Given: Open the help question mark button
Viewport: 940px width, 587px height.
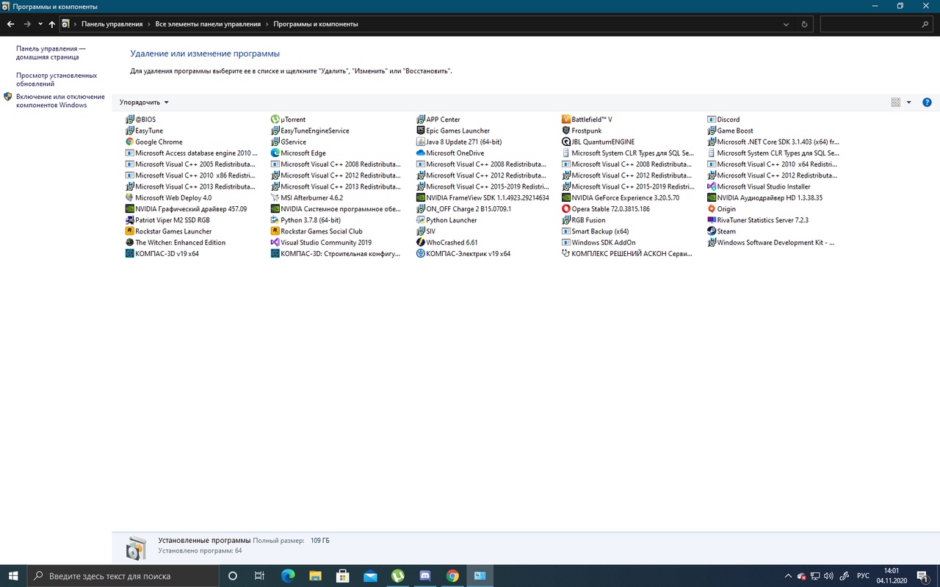Looking at the screenshot, I should [x=927, y=103].
